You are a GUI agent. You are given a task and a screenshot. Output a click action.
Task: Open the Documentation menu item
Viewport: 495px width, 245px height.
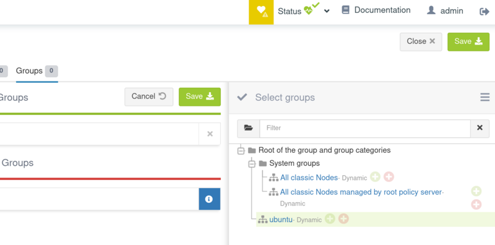[x=376, y=11]
